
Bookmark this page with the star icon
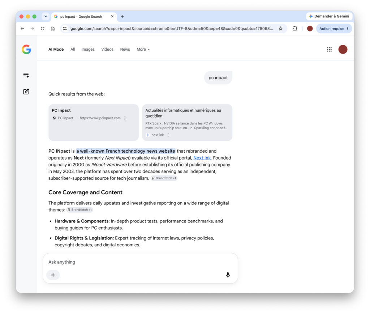(x=280, y=29)
